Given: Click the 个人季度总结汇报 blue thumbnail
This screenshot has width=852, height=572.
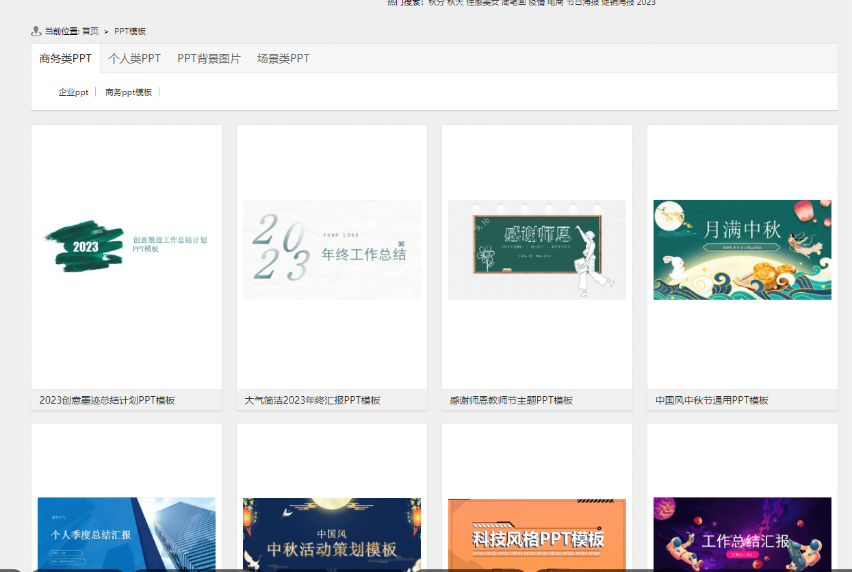Looking at the screenshot, I should (x=127, y=534).
